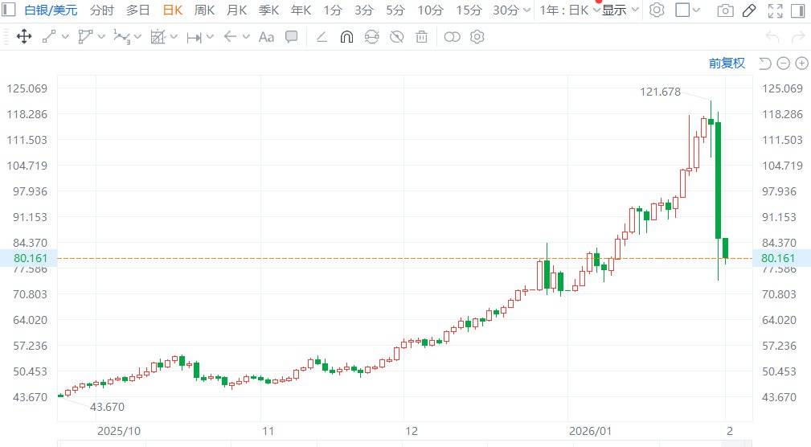Open the 显示 display dropdown
This screenshot has height=447, width=811.
(621, 10)
